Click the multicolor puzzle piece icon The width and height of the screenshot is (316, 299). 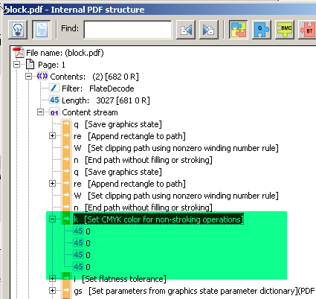pos(238,30)
